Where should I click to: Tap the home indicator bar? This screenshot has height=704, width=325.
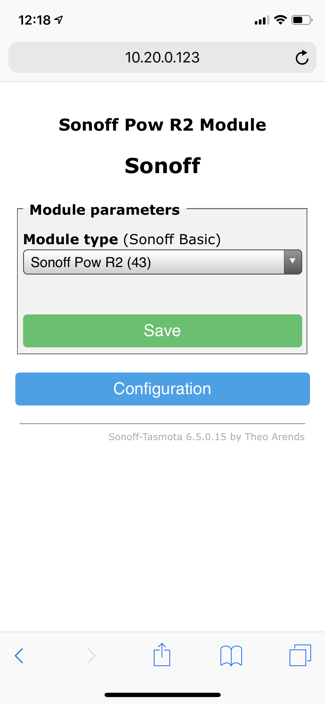click(x=162, y=695)
